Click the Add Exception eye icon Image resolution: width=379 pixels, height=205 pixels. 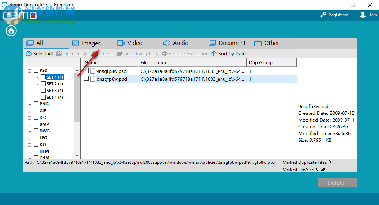click(x=120, y=54)
